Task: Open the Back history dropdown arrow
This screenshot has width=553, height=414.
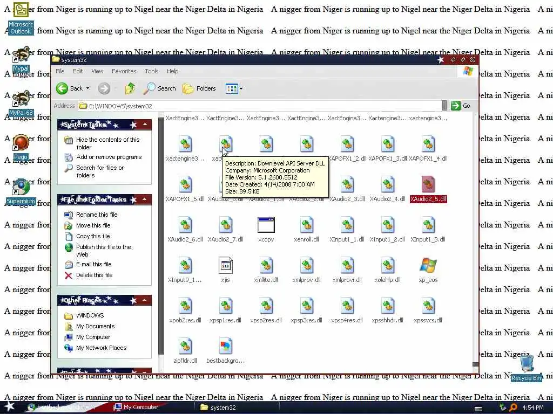Action: [x=88, y=88]
